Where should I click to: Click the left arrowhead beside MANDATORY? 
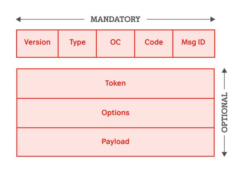coord(18,19)
